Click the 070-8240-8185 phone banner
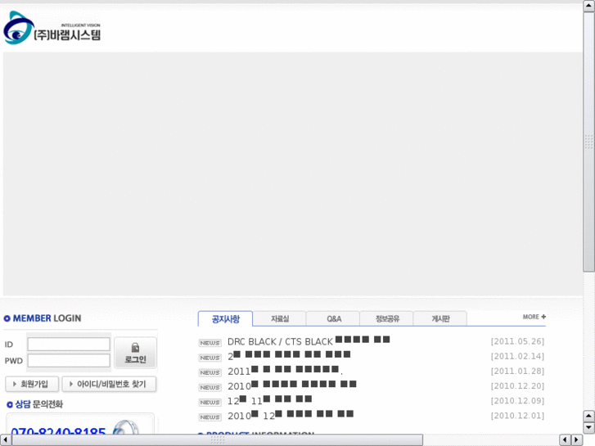This screenshot has width=595, height=446. 80,425
